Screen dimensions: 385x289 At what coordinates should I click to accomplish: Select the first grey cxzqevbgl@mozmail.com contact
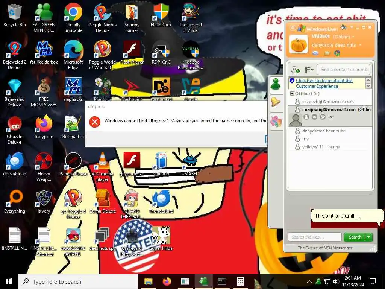(328, 102)
